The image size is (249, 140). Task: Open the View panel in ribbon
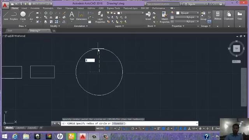click(x=240, y=16)
